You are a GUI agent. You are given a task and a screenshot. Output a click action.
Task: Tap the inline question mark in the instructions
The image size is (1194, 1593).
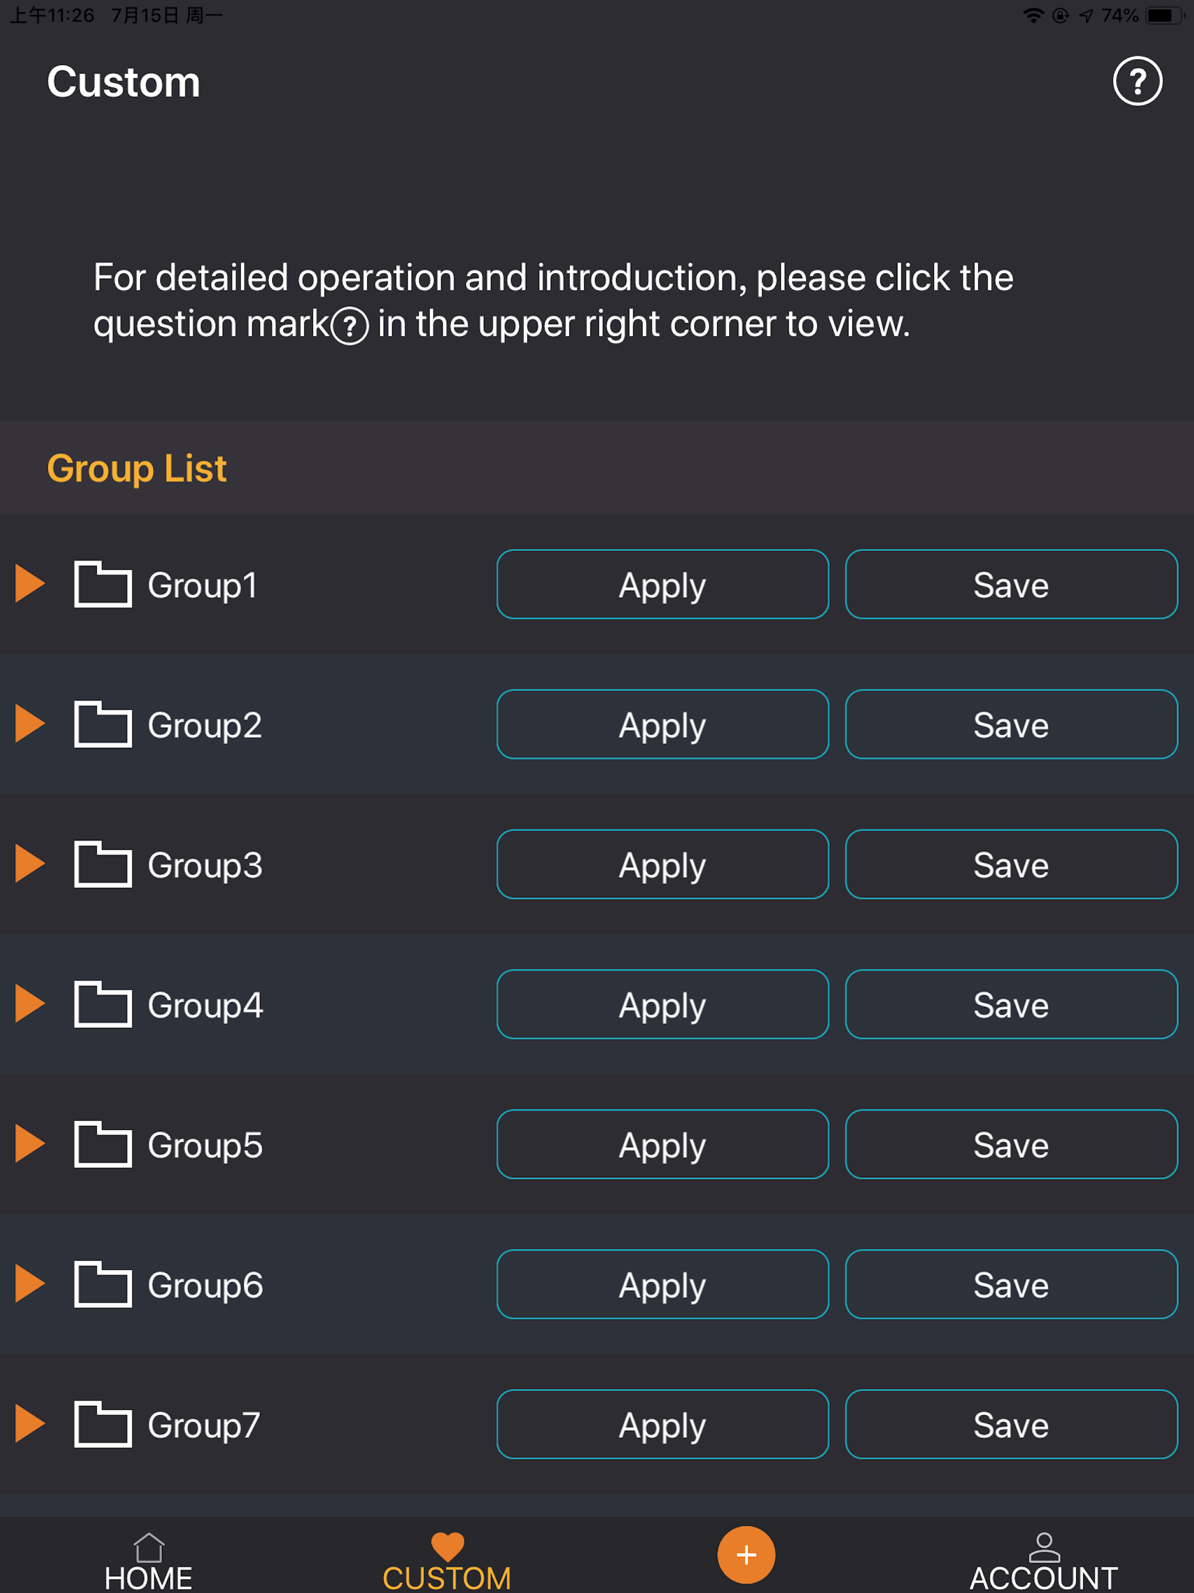click(350, 326)
